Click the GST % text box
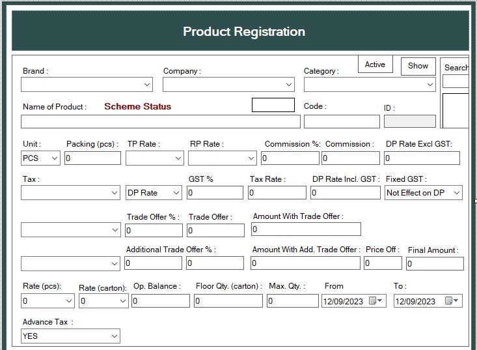The height and width of the screenshot is (350, 477). 215,193
